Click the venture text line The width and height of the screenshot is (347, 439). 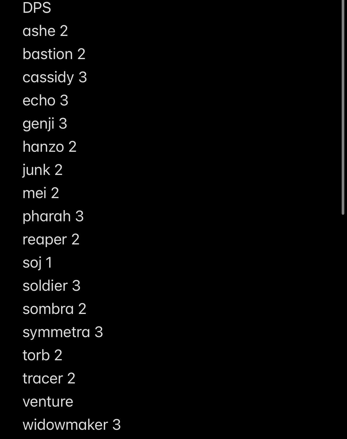(x=48, y=402)
